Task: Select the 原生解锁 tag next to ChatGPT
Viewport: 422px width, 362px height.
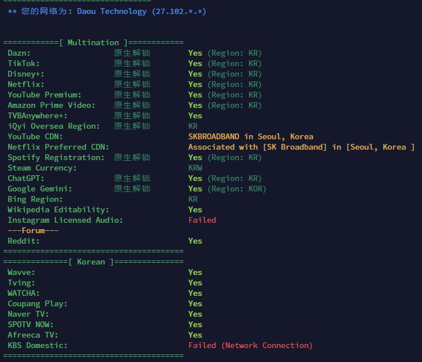Action: 132,178
